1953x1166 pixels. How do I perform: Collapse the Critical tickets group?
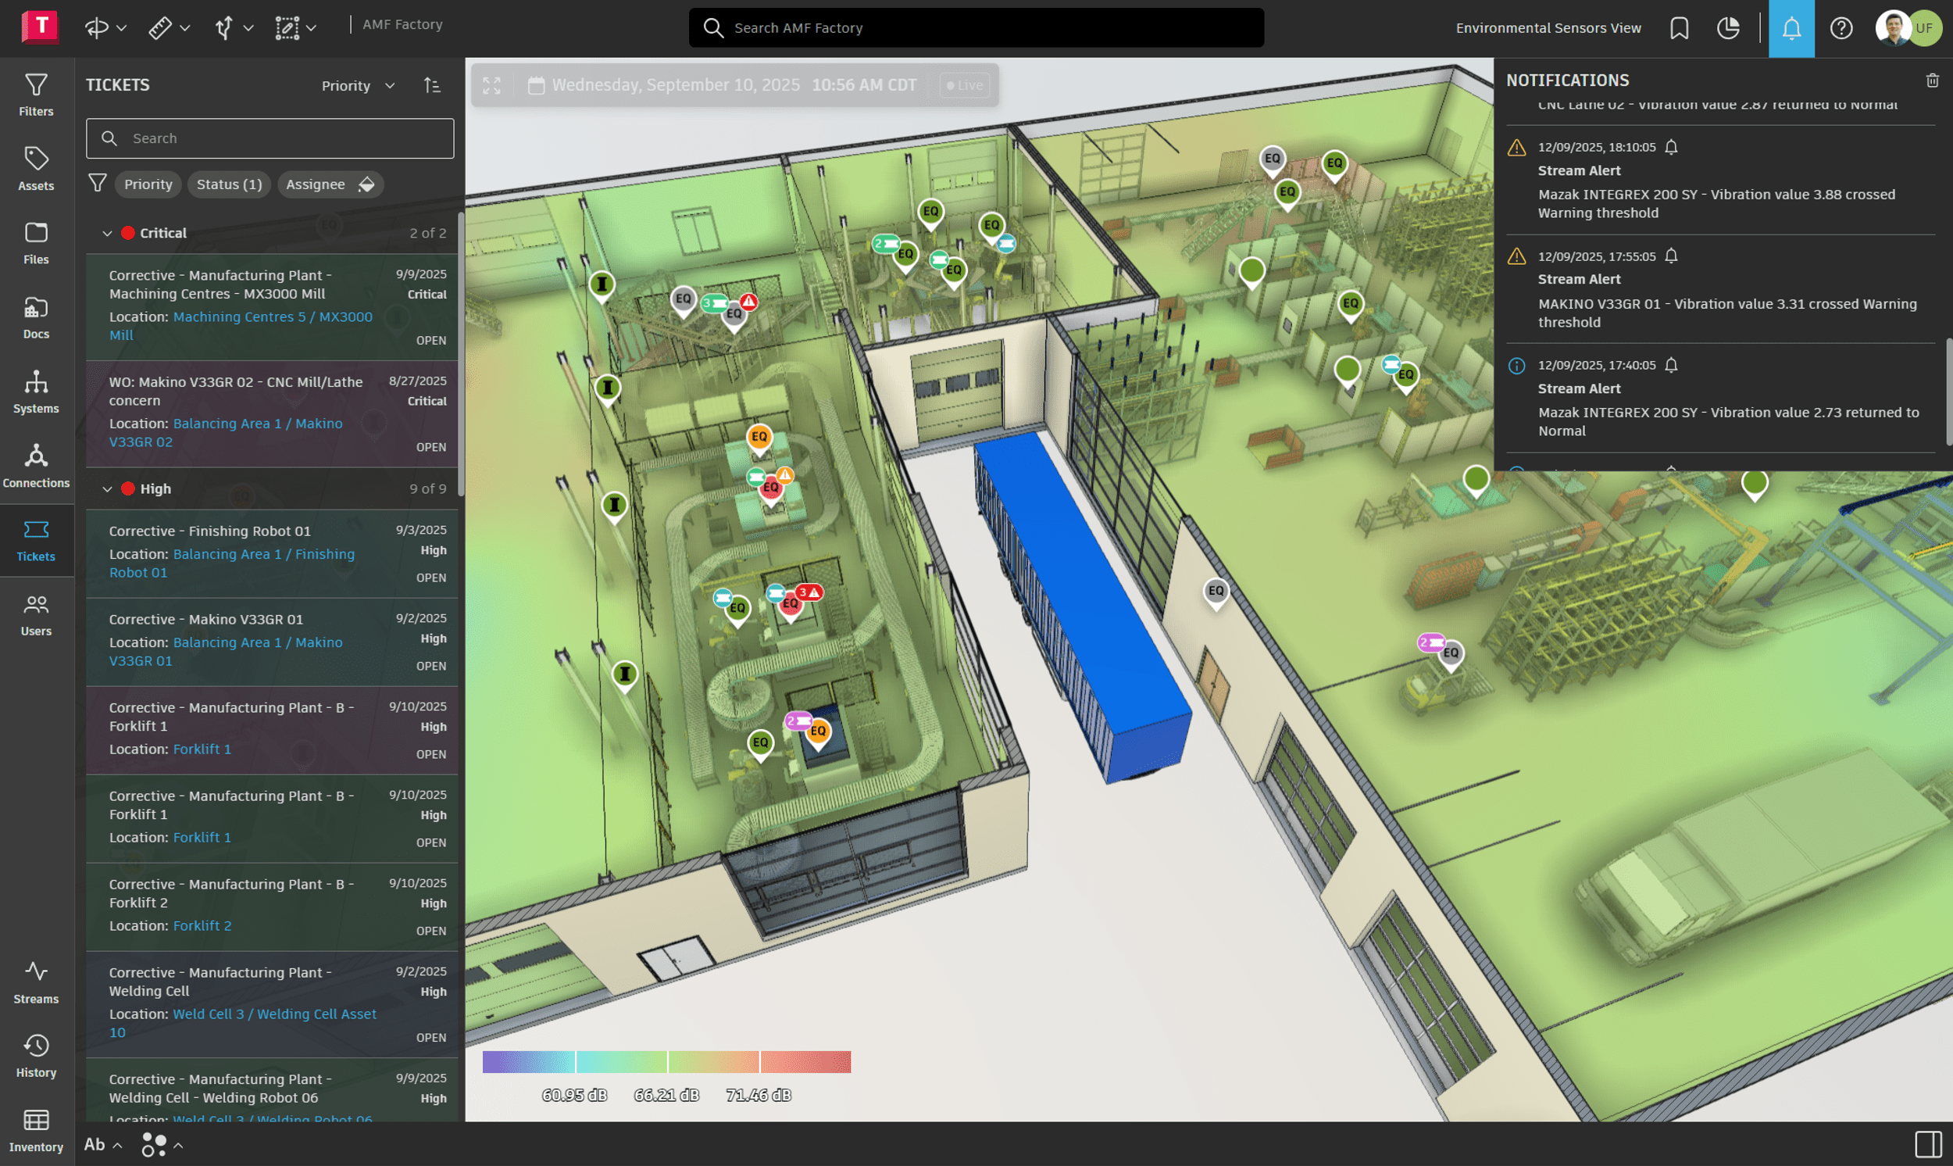(108, 234)
